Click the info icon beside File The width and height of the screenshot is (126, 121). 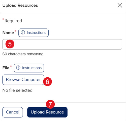[18, 68]
